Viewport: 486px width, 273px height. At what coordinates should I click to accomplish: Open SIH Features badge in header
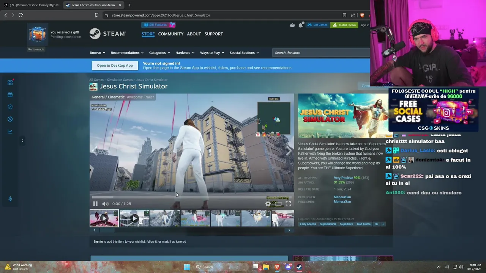tap(158, 25)
